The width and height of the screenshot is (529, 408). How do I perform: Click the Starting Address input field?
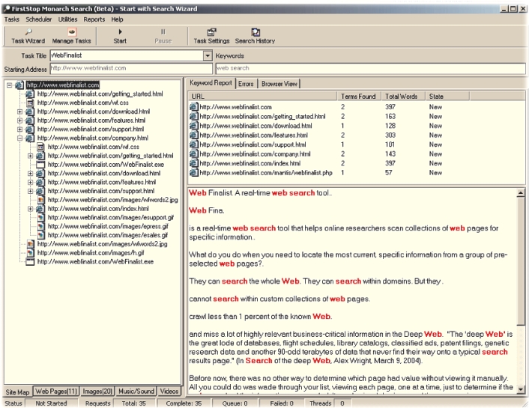pyautogui.click(x=131, y=68)
